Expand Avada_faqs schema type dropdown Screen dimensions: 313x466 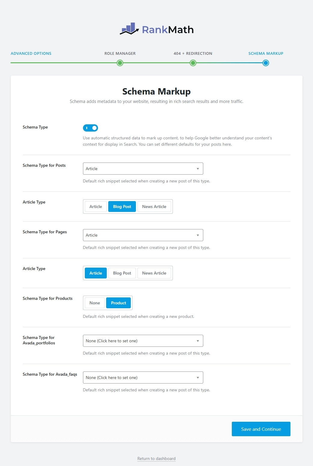143,377
